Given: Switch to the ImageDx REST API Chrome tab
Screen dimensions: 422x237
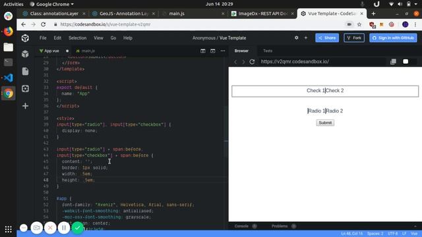Looking at the screenshot, I should [262, 13].
